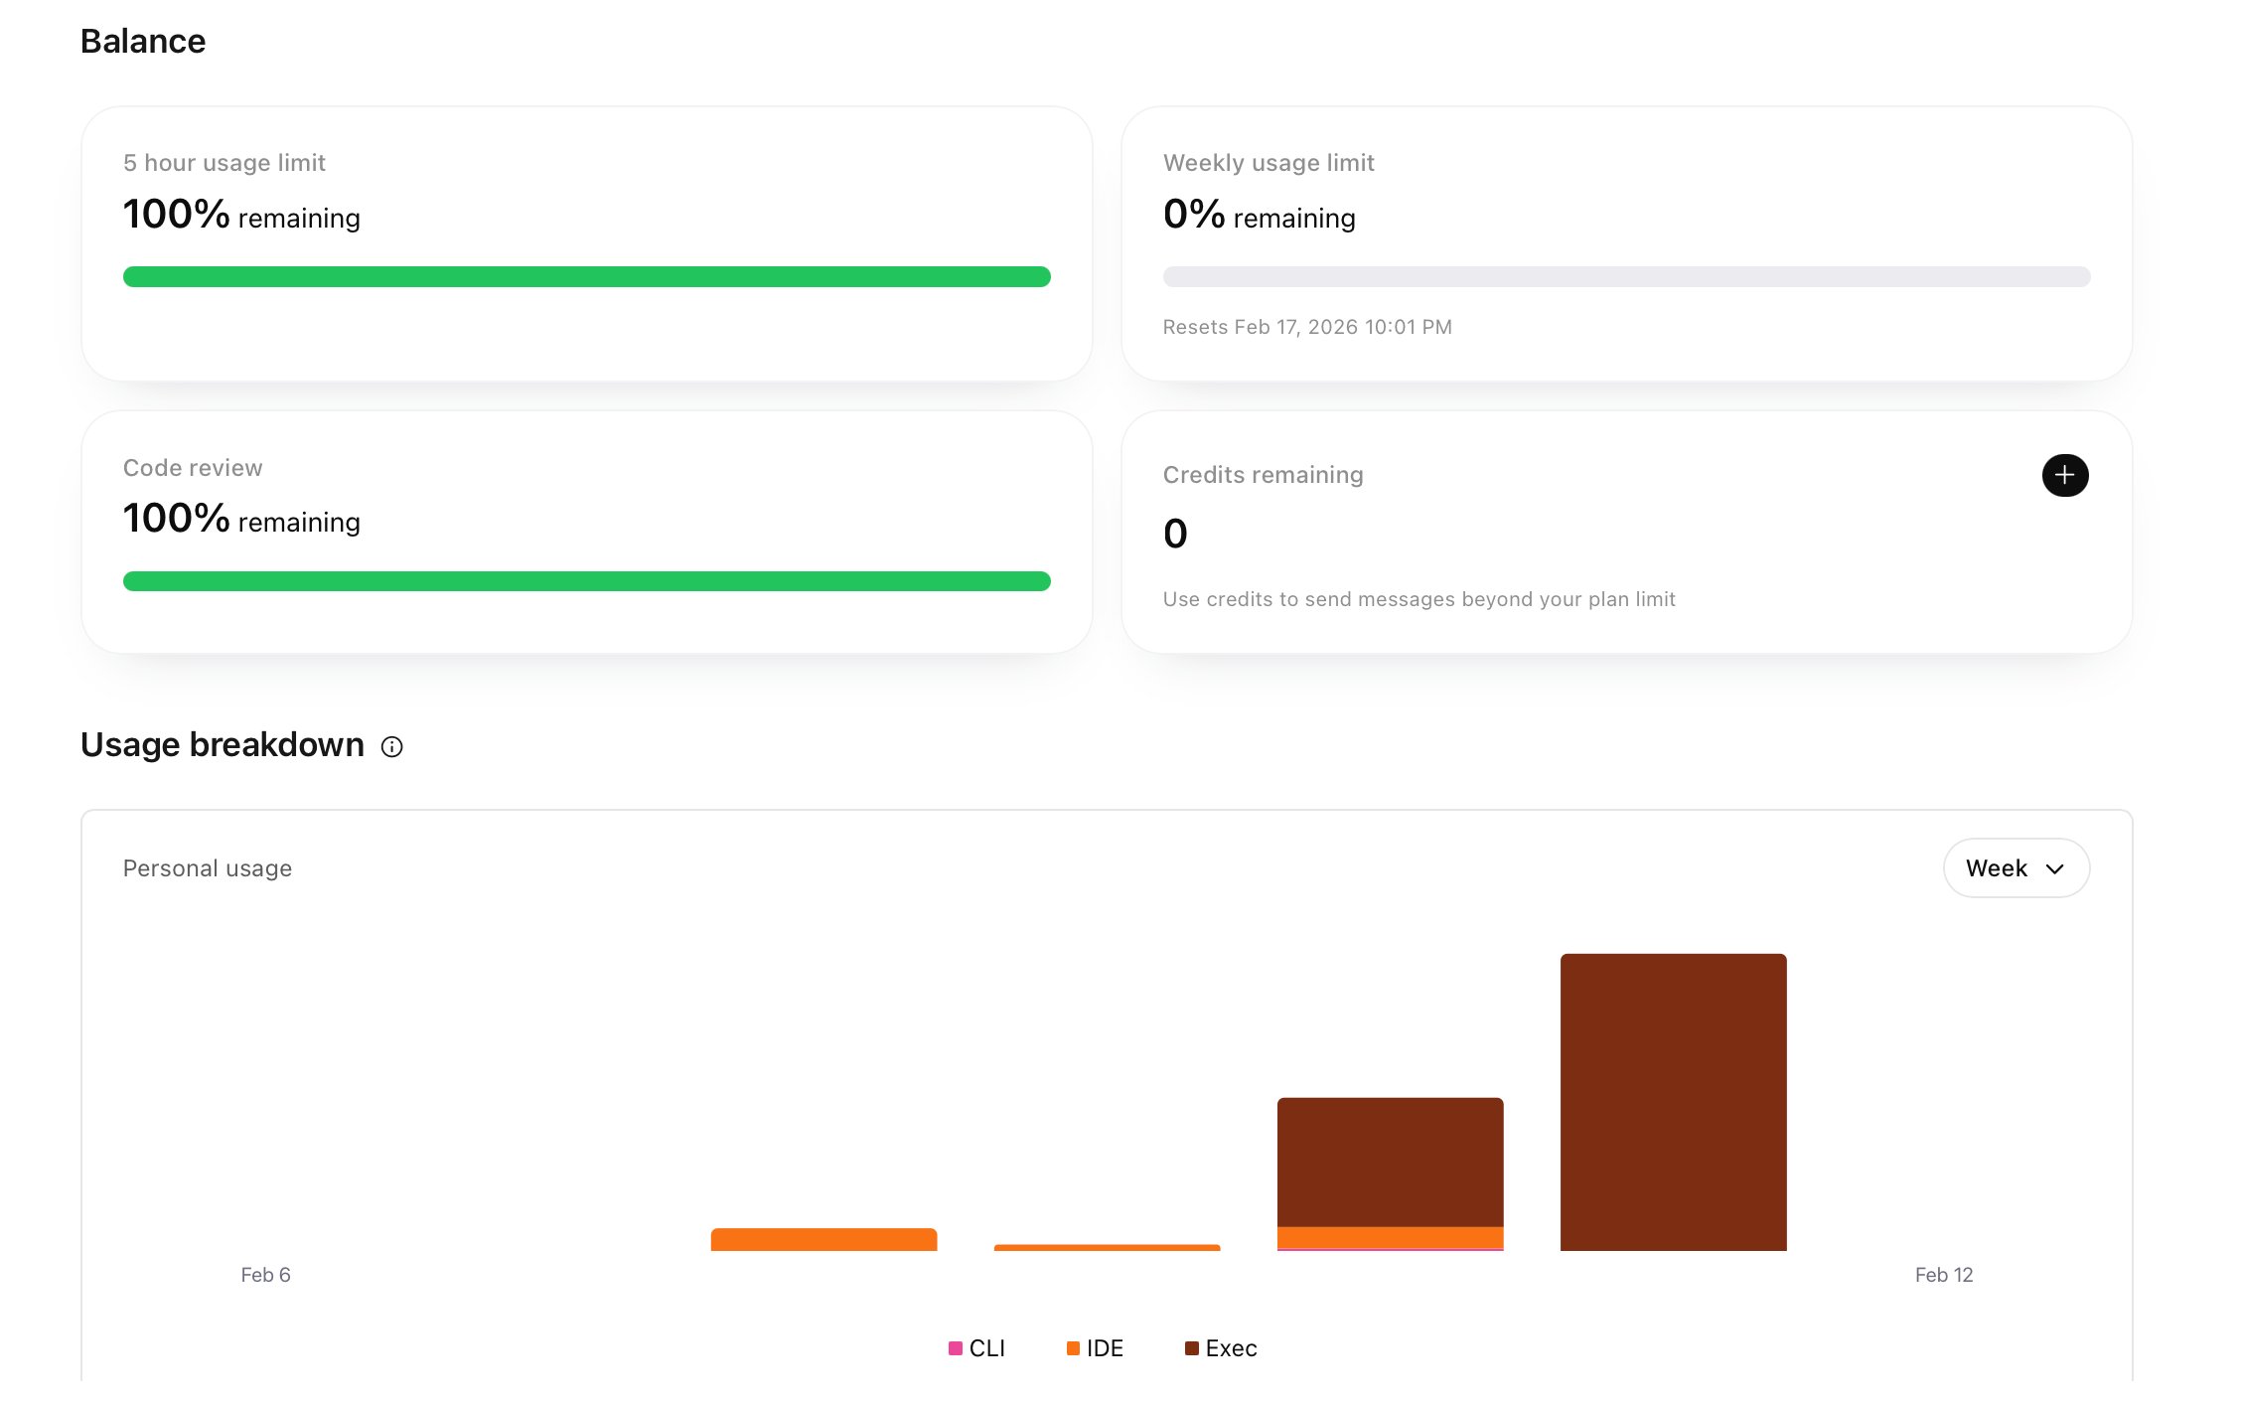Click the thin orange bar second from left
This screenshot has width=2241, height=1401.
[1107, 1247]
